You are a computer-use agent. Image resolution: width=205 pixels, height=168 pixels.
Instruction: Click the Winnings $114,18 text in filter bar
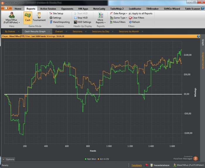click(x=55, y=36)
